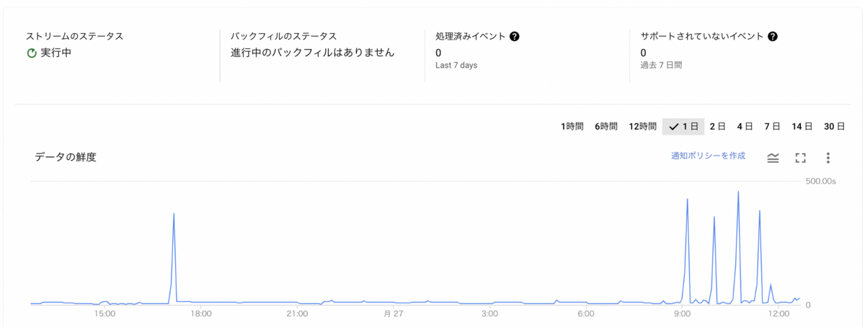Open the 通知ポリシーを作成 link
Screen dimensions: 865x327
tap(708, 156)
